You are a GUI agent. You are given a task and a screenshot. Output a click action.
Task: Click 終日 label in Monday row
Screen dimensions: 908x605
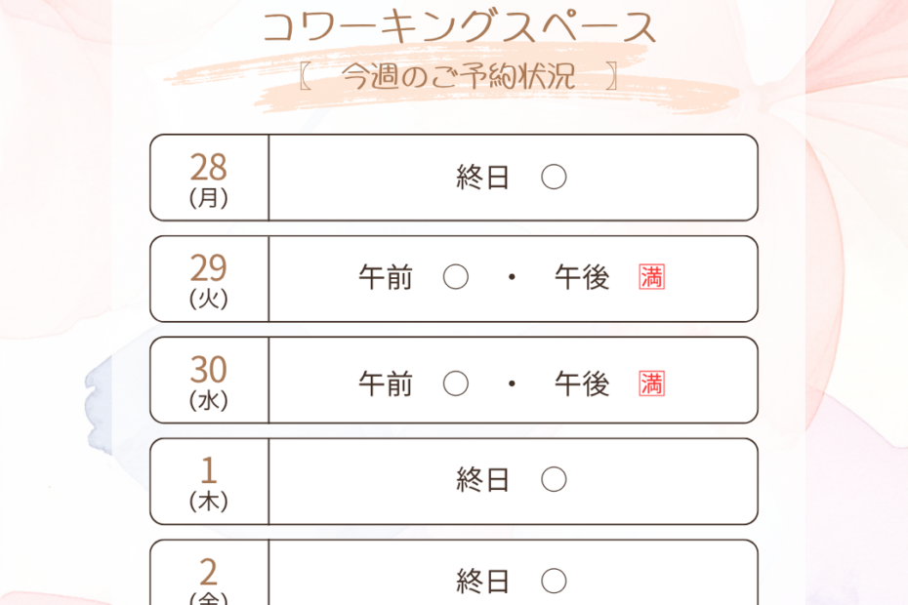click(482, 178)
